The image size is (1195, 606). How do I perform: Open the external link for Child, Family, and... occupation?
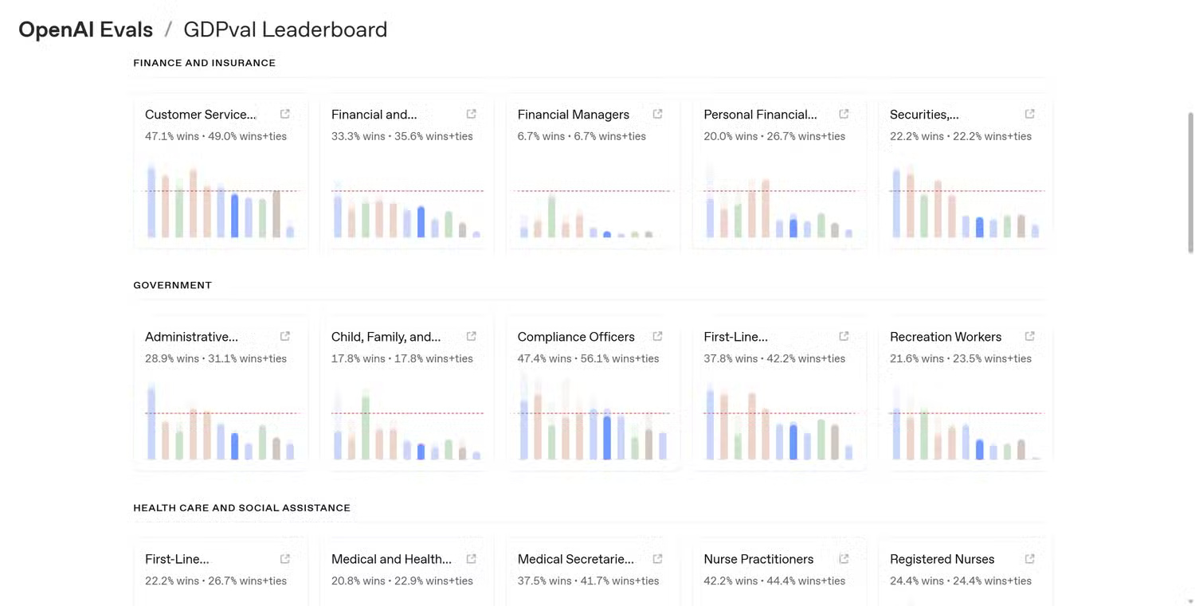tap(471, 335)
